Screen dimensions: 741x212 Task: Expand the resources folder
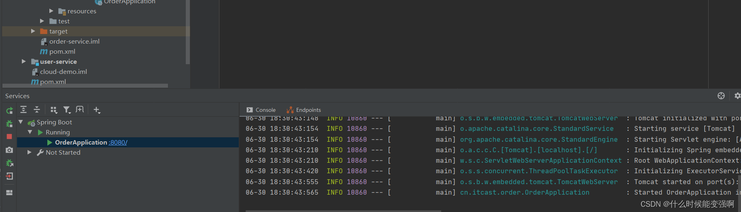pyautogui.click(x=51, y=11)
